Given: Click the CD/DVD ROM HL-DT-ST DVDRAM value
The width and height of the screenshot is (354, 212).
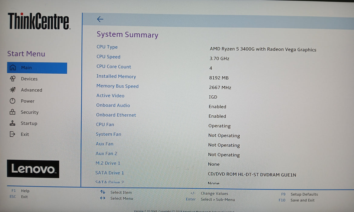Looking at the screenshot, I should (x=252, y=174).
